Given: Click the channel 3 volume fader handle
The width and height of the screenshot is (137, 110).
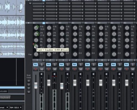Looking at the screenshot, I should [x=62, y=86].
